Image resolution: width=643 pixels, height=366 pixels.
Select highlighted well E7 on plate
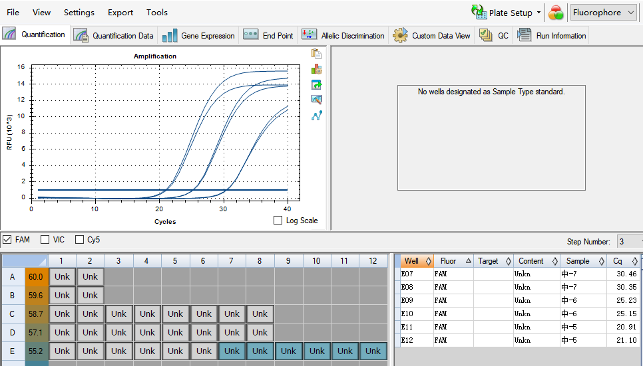(x=232, y=351)
